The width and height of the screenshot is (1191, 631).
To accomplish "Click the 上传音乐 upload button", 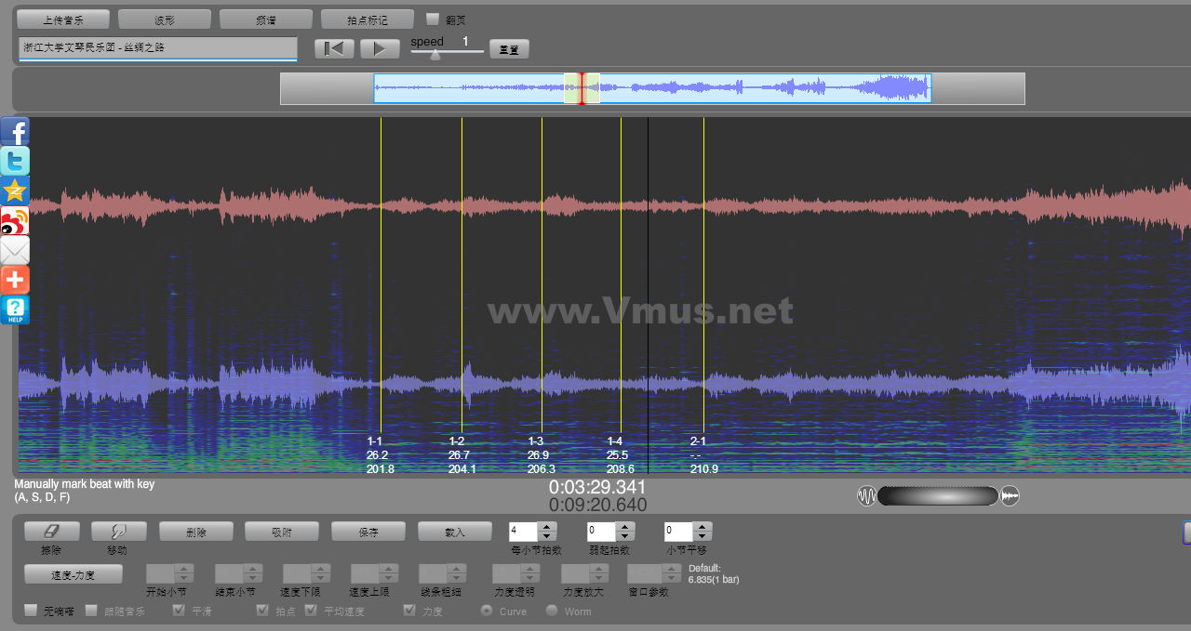I will 63,20.
